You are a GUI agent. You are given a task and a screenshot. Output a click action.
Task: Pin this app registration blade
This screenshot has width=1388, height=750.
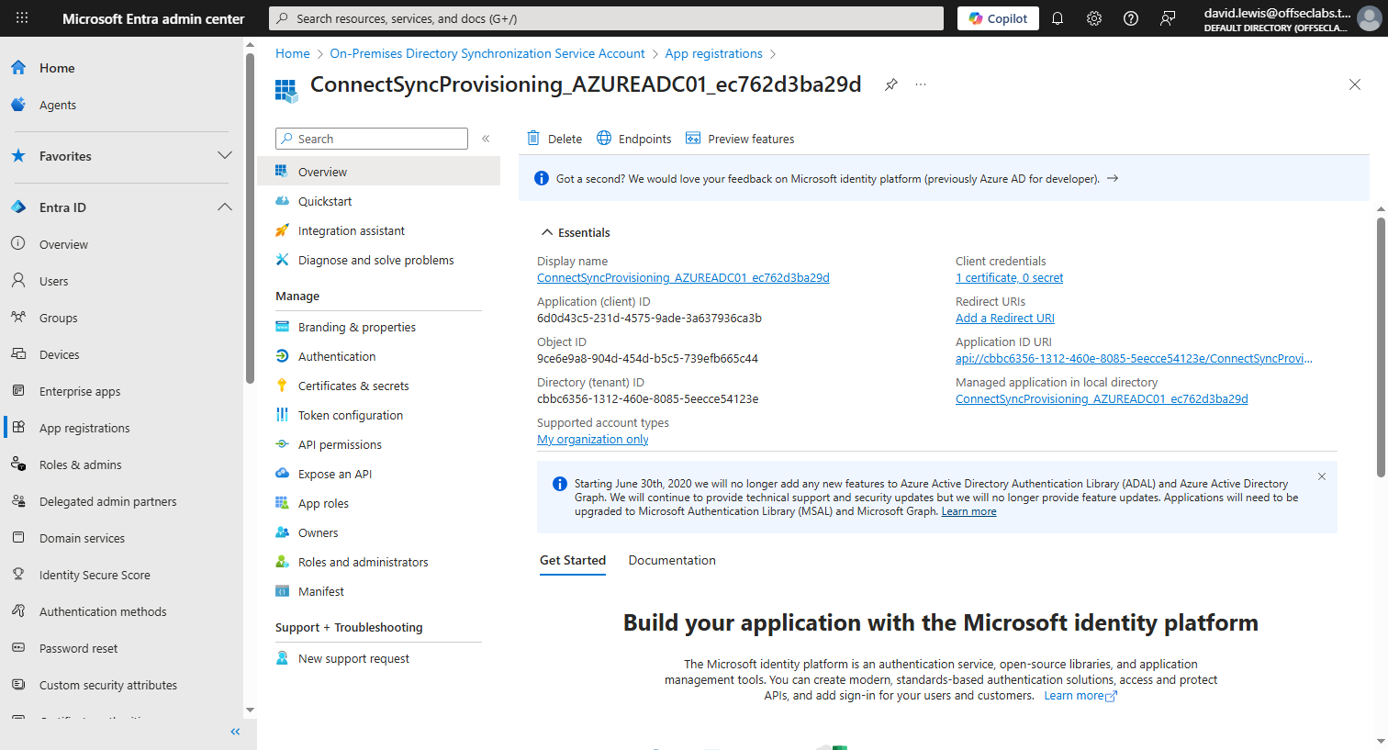coord(890,84)
